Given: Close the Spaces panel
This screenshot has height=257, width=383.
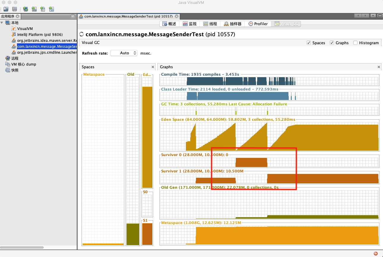Looking at the screenshot, I should (x=153, y=67).
